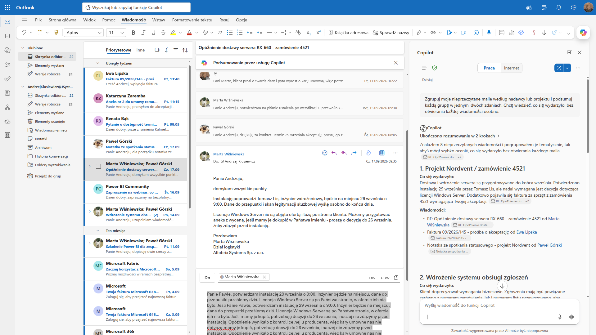
Task: Click the dictate microphone icon in ribbon
Action: click(x=489, y=33)
